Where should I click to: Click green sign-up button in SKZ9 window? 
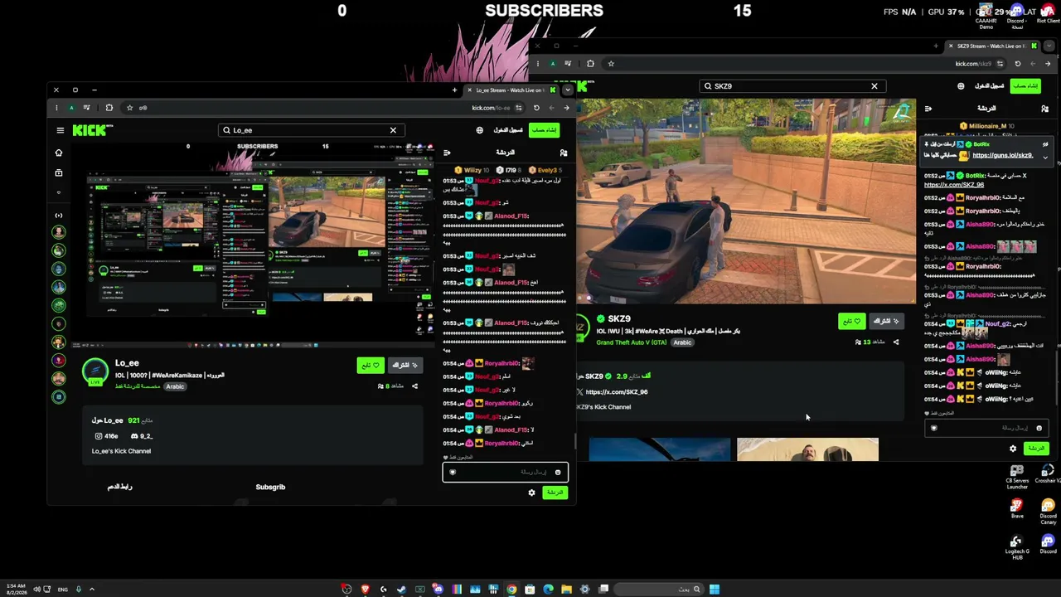pos(1025,86)
